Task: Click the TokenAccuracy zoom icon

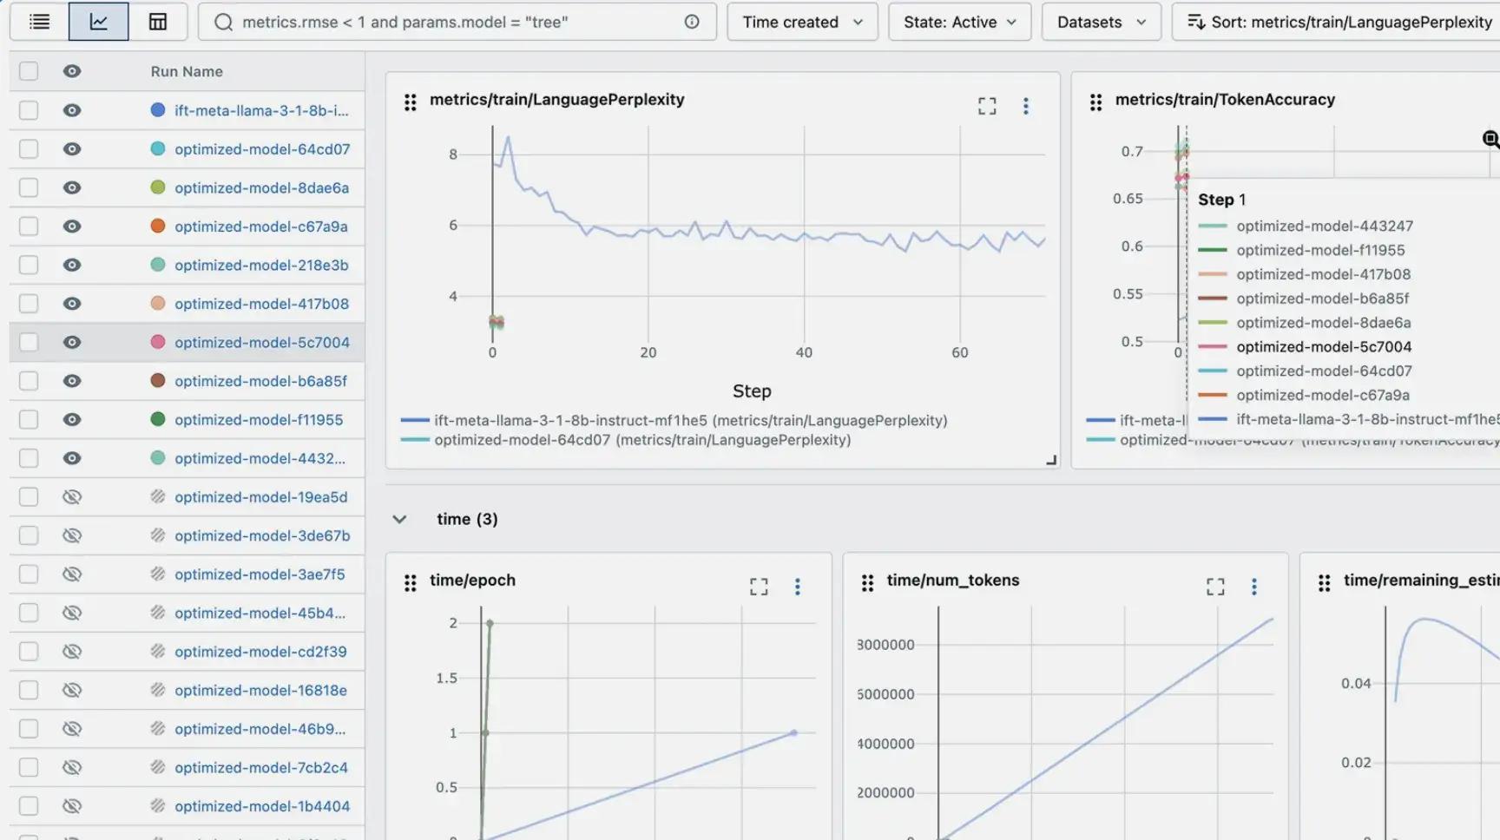Action: coord(1490,139)
